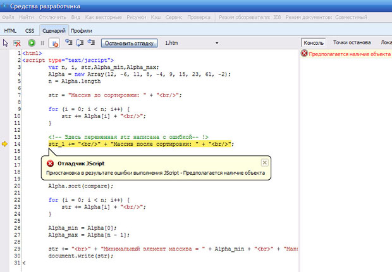Open the Консоль panel tab
The height and width of the screenshot is (272, 392).
[314, 43]
